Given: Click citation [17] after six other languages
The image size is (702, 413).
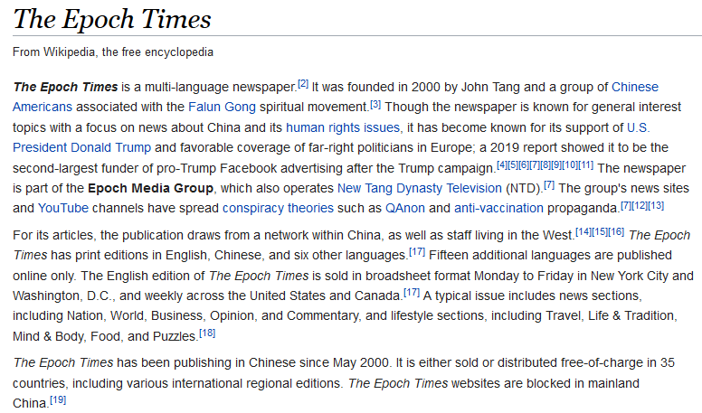Looking at the screenshot, I should pyautogui.click(x=417, y=252).
